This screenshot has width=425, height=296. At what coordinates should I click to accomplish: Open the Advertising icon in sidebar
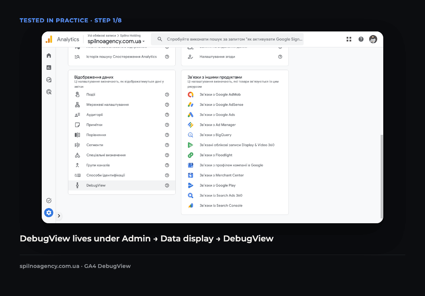tap(49, 92)
